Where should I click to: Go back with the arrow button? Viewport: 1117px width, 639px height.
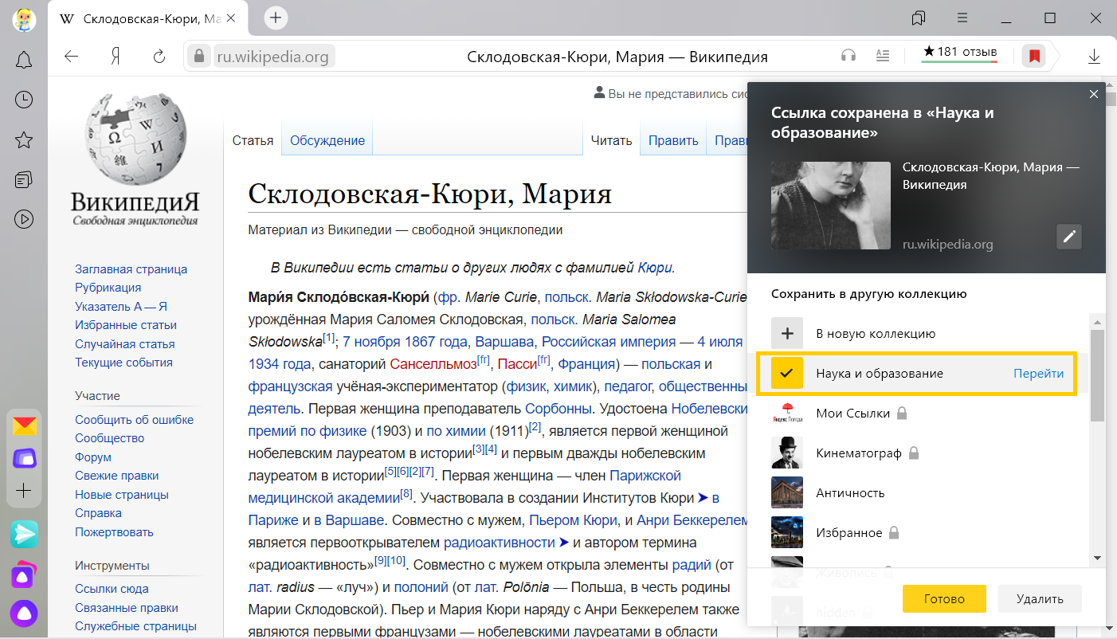(72, 57)
